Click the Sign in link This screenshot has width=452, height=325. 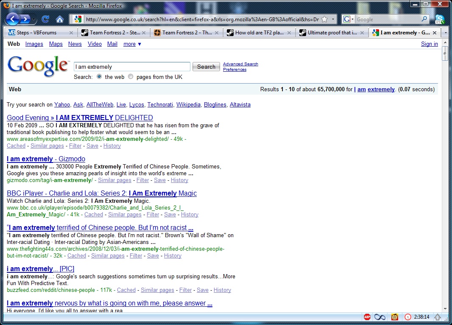[429, 44]
